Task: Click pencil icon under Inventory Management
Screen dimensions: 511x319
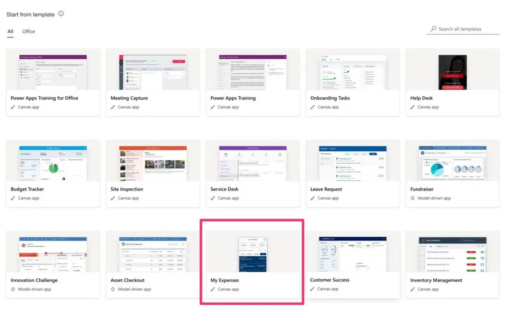Action: (413, 289)
